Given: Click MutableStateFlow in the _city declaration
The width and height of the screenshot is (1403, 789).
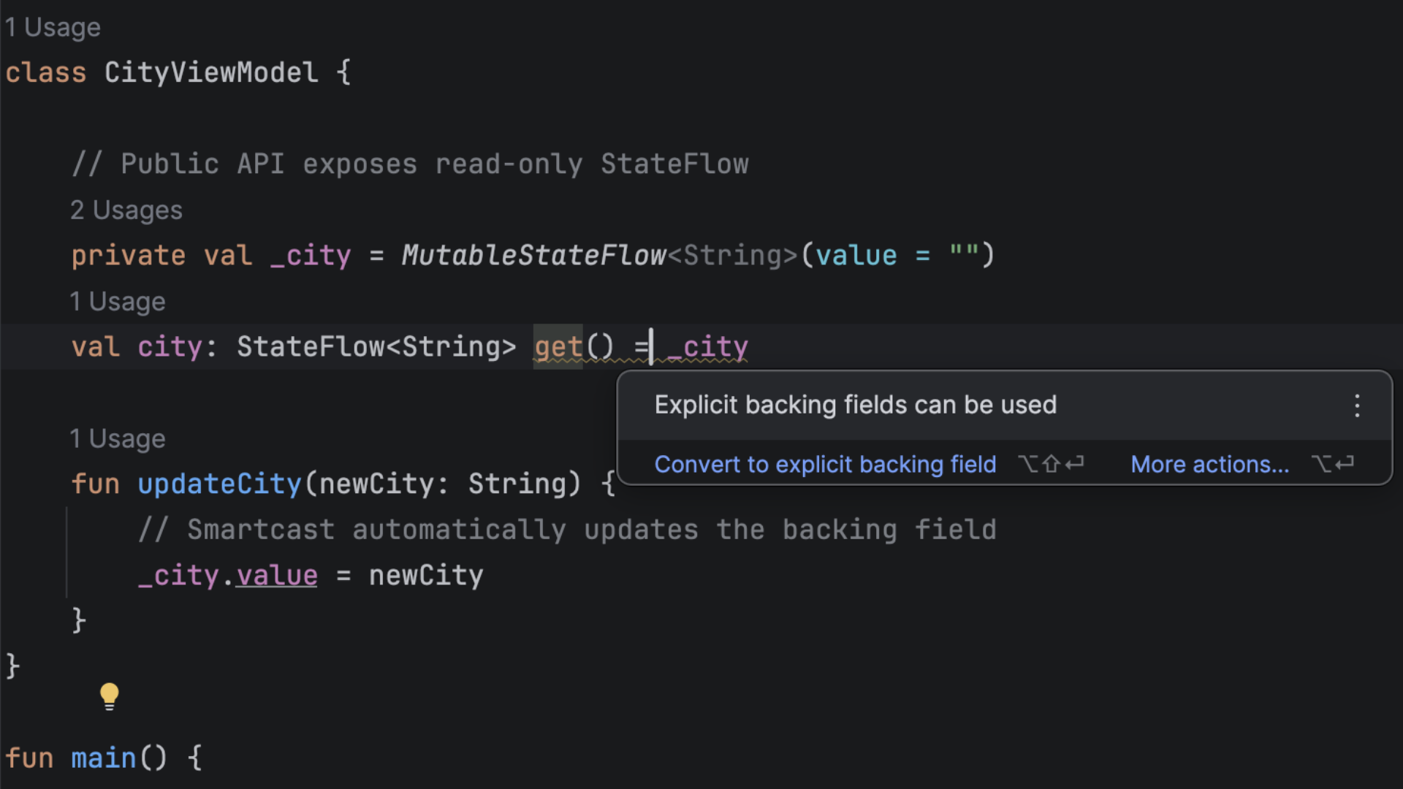Looking at the screenshot, I should tap(533, 256).
